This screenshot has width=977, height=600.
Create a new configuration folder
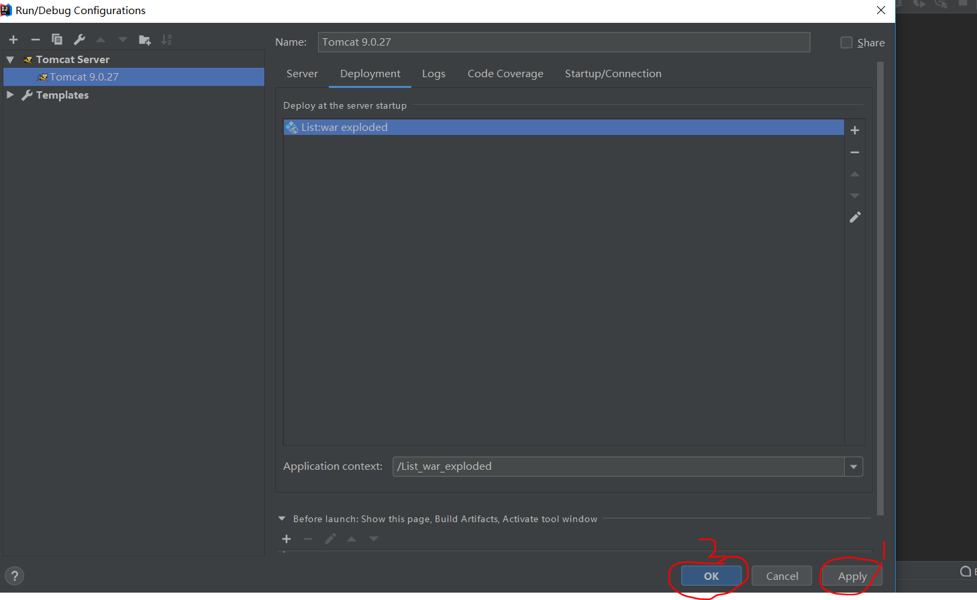pyautogui.click(x=145, y=40)
